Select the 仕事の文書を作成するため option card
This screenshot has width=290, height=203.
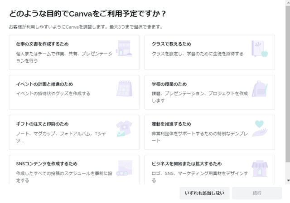(x=74, y=52)
